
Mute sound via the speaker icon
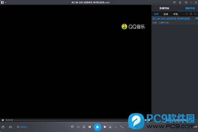(18, 127)
